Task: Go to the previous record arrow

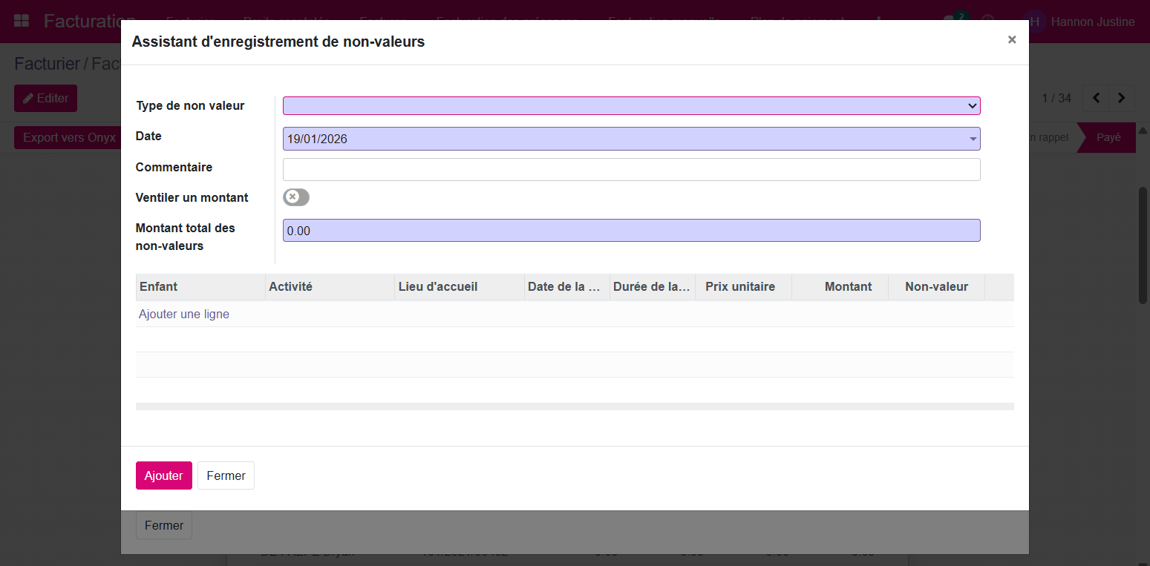Action: (1096, 98)
